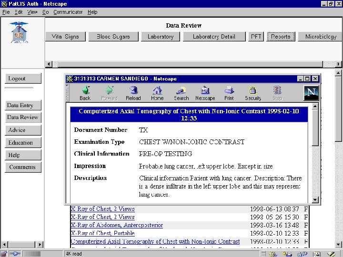Screen dimensions: 343x257
Task: Click the PRE-OP TESTING clinical information text
Action: tap(166, 154)
